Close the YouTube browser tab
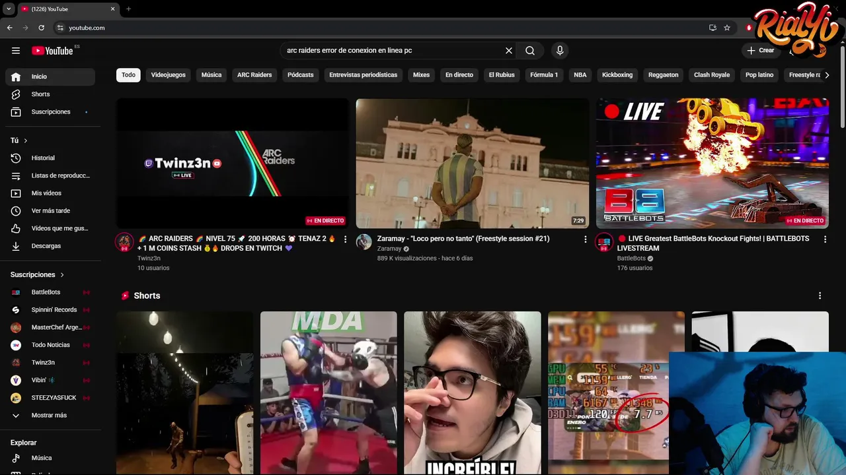 point(112,9)
